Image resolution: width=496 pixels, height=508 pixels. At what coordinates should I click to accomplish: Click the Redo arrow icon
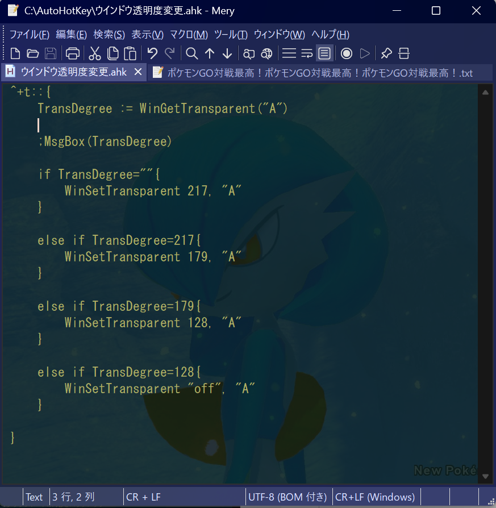pos(170,53)
